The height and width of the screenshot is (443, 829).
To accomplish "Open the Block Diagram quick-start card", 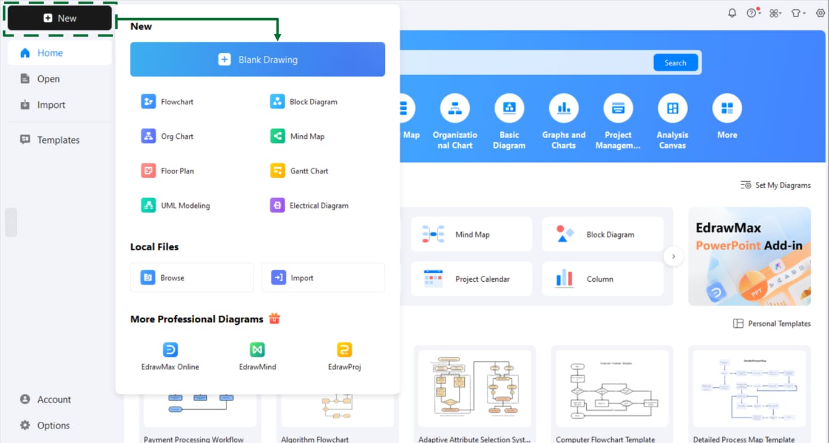I will point(603,235).
